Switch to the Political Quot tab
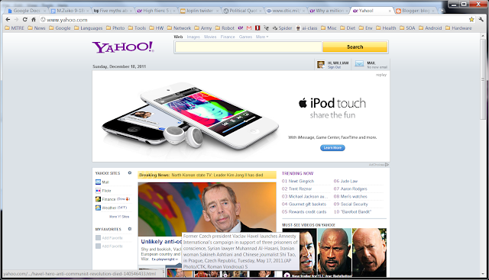The image size is (489, 280). pyautogui.click(x=243, y=11)
